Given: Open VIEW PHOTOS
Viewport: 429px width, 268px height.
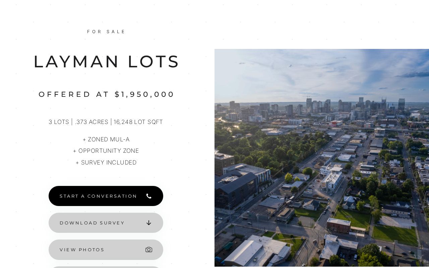Looking at the screenshot, I should [x=106, y=250].
